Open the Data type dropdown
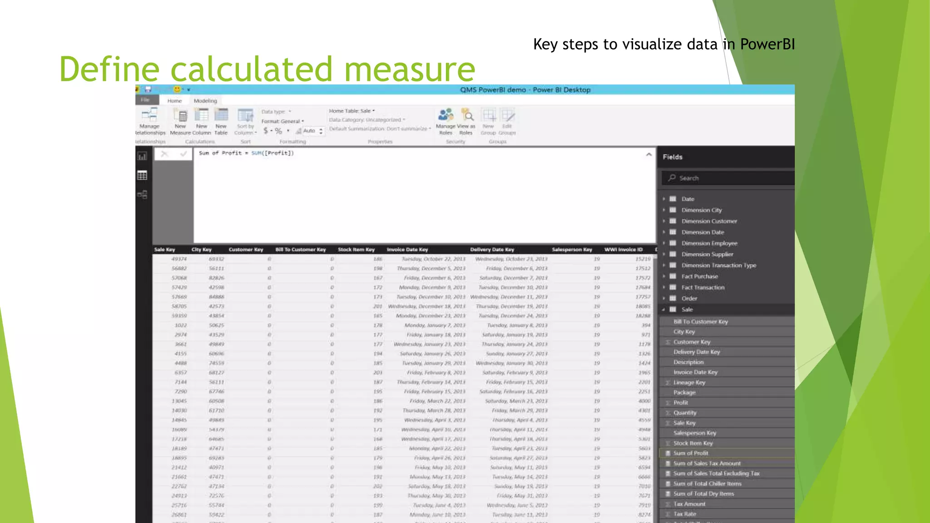 coord(277,112)
